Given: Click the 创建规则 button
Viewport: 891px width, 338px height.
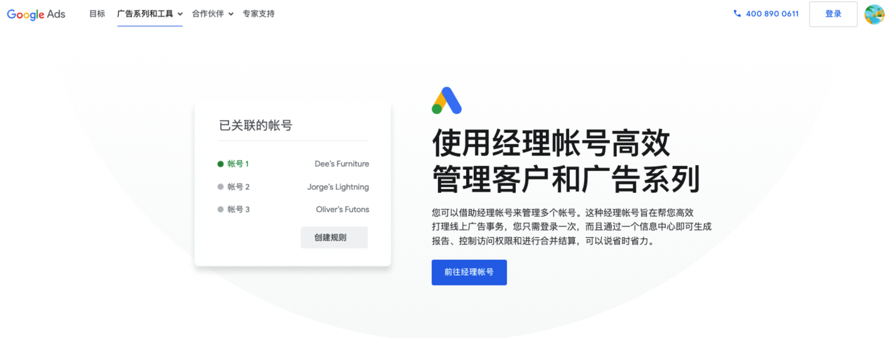Looking at the screenshot, I should pyautogui.click(x=334, y=237).
